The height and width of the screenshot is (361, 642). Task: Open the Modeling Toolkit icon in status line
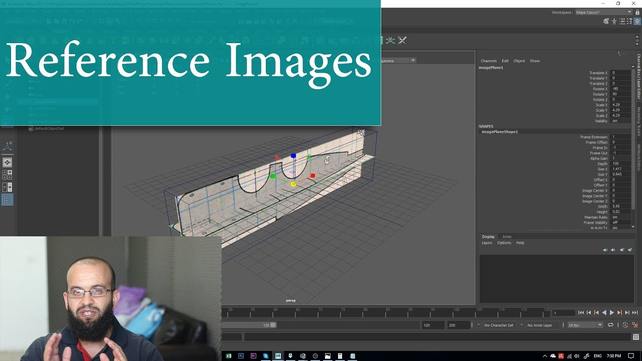pyautogui.click(x=606, y=22)
